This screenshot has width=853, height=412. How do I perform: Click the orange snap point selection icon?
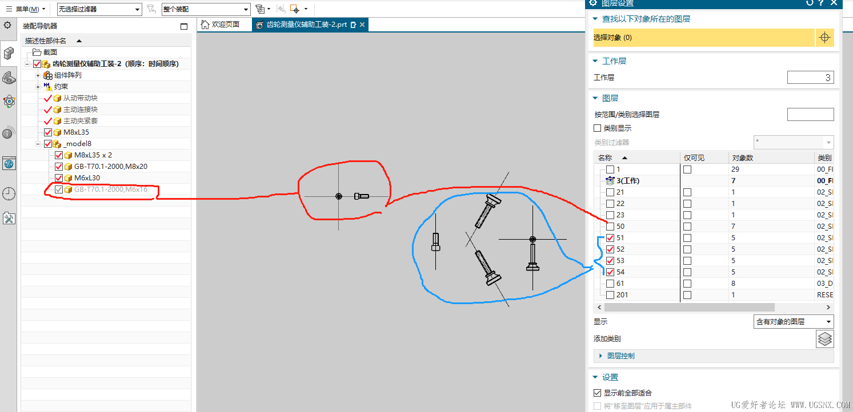295,9
